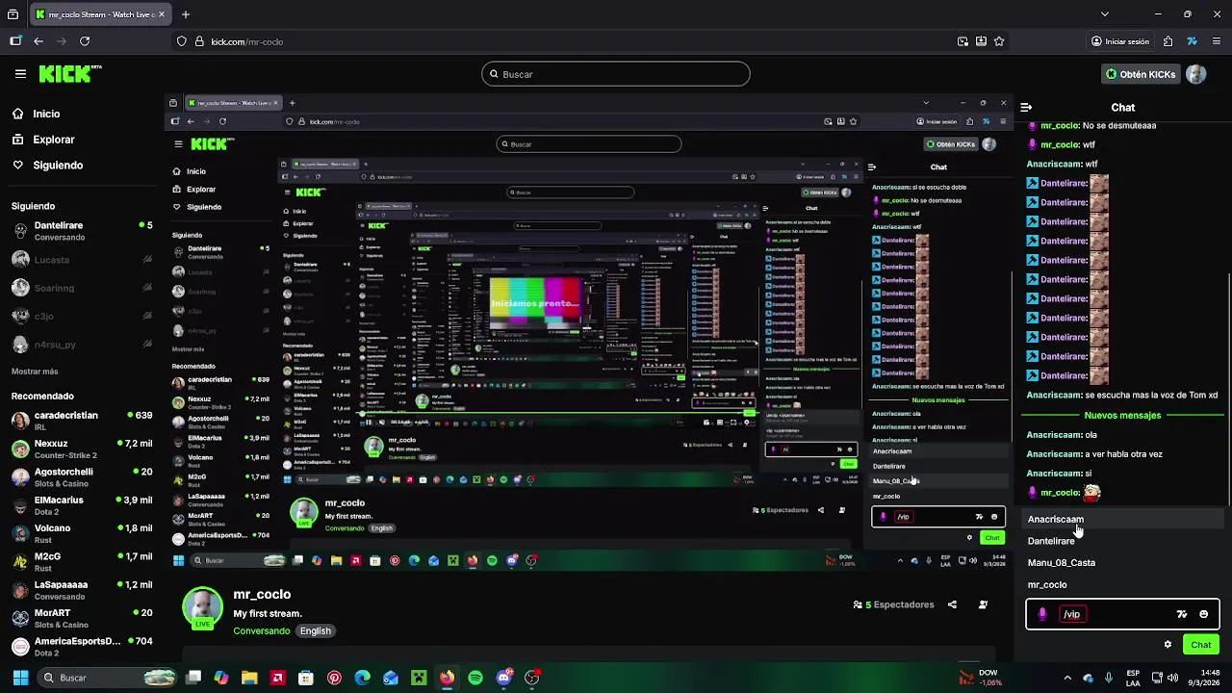This screenshot has width=1232, height=693.
Task: Show site security lock info
Action: click(197, 41)
